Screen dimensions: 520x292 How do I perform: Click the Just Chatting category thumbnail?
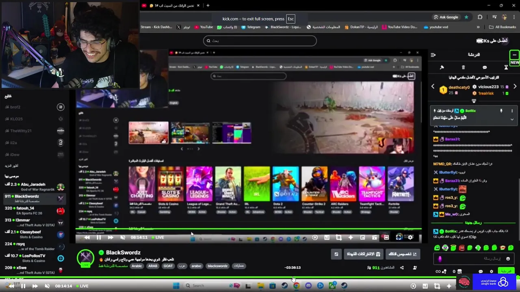click(x=142, y=184)
